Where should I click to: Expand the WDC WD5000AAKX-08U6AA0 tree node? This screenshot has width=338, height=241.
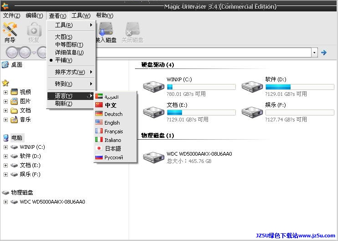5,202
